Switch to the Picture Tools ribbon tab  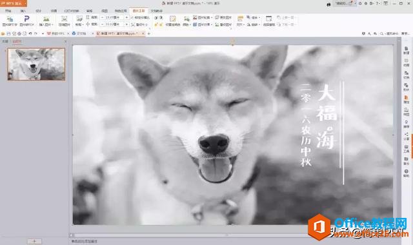139,11
